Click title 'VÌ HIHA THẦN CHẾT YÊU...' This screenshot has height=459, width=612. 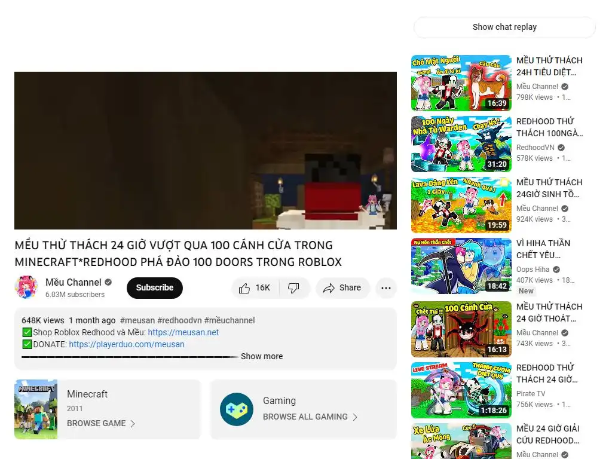pyautogui.click(x=543, y=249)
